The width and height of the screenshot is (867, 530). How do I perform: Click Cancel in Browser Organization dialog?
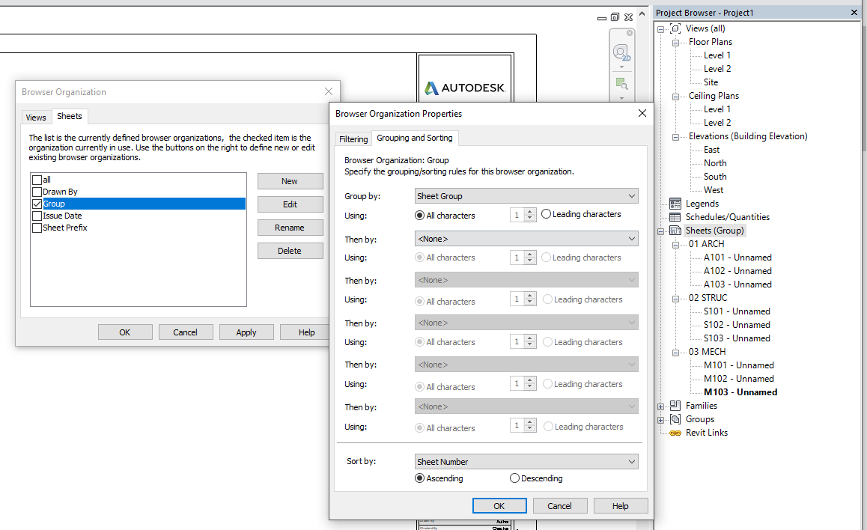185,332
